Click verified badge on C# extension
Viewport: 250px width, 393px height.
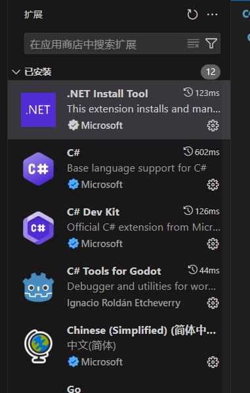point(73,185)
